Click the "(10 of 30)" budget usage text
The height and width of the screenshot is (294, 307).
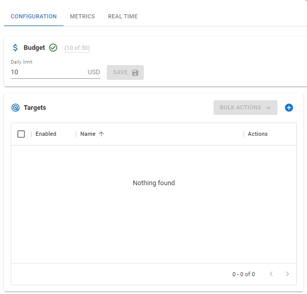tap(77, 48)
